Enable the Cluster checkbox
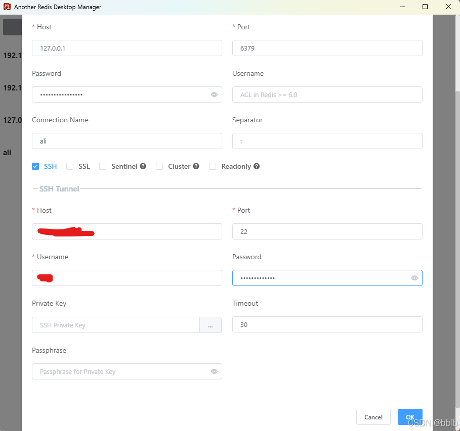 click(x=159, y=166)
